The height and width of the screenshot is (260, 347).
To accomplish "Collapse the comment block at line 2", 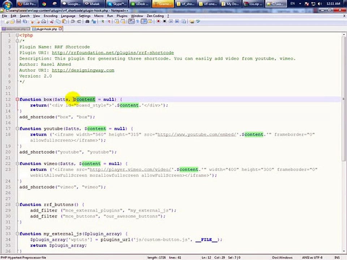I will pyautogui.click(x=17, y=41).
